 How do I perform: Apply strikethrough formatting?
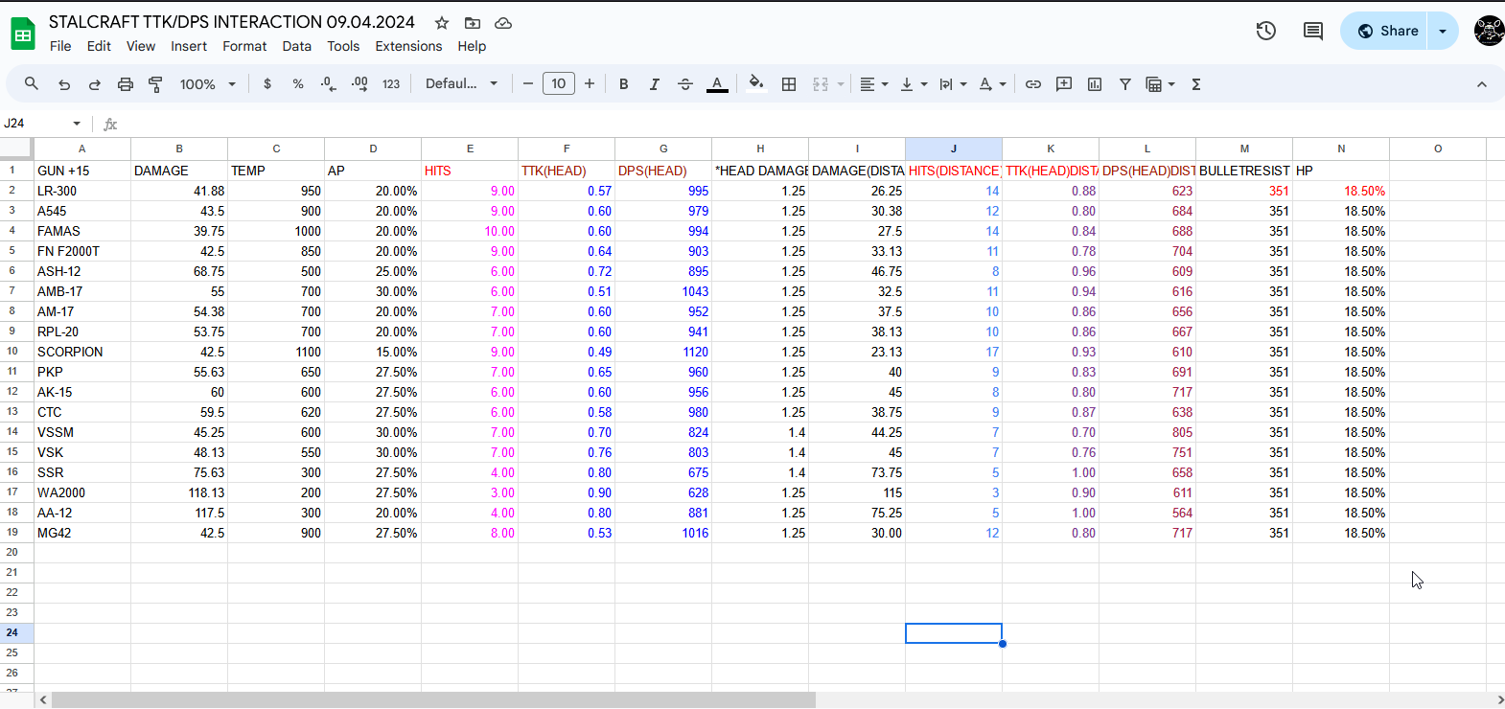coord(685,84)
